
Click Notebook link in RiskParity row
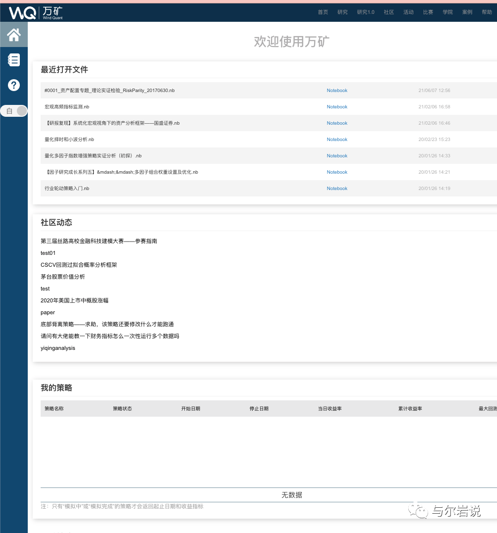tap(337, 91)
